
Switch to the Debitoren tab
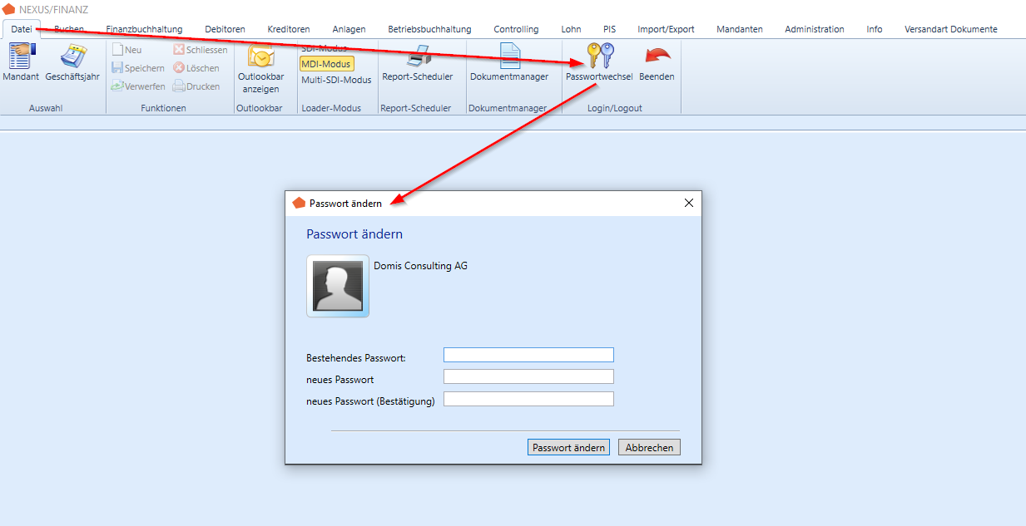[225, 29]
